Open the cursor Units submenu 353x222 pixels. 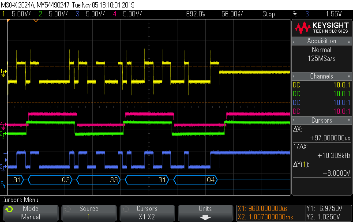205,213
